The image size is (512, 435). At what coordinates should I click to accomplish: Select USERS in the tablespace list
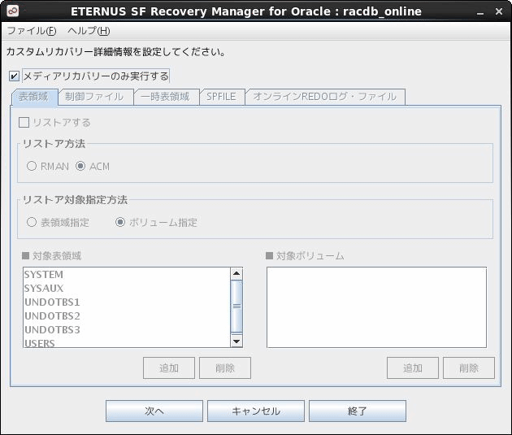coord(127,342)
